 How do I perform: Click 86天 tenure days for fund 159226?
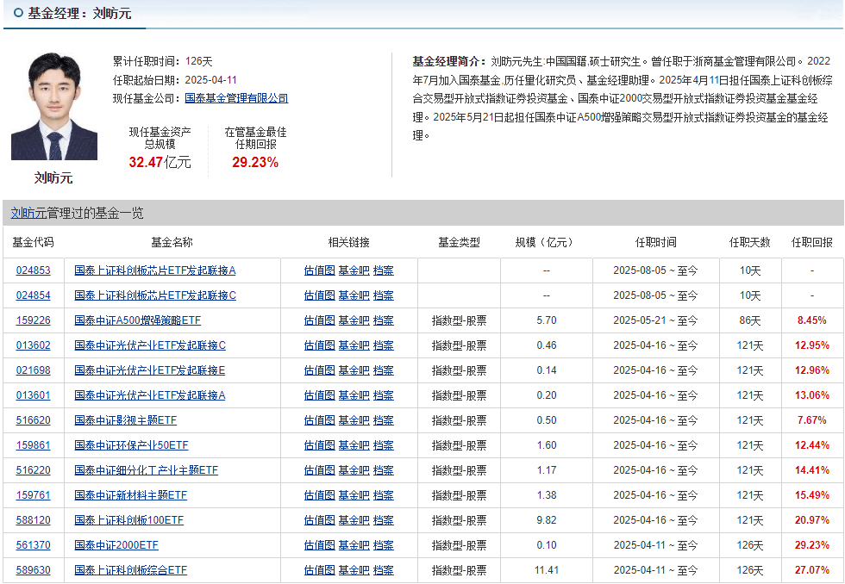point(749,320)
